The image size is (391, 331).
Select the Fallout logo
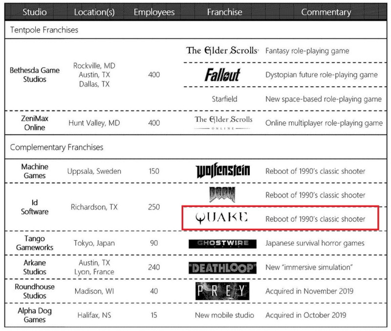tap(222, 75)
